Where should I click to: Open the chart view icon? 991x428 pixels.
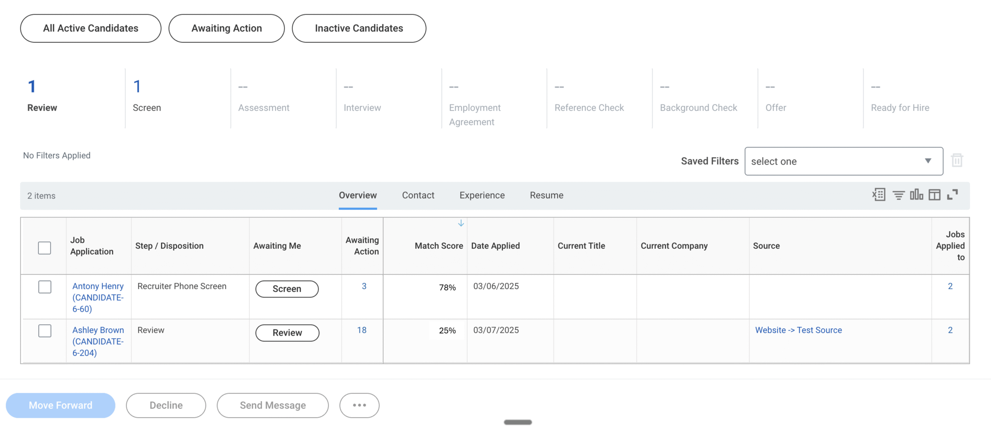coord(916,194)
